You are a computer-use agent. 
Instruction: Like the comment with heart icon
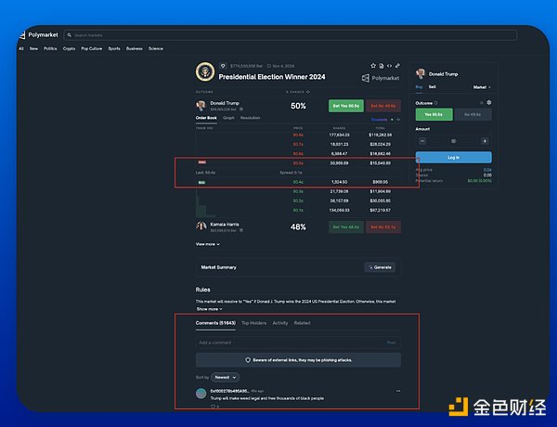coord(213,406)
